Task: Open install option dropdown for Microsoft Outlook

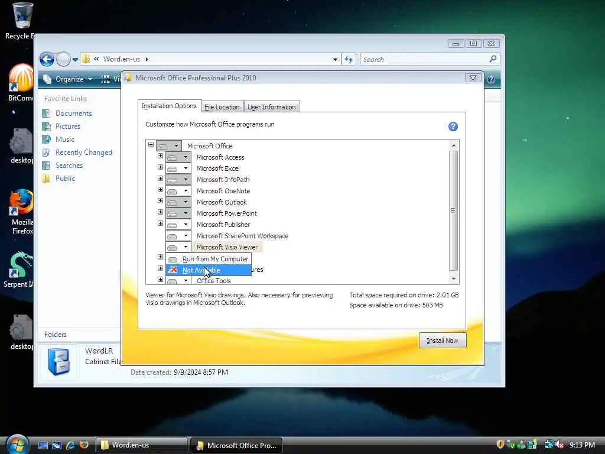Action: point(178,202)
